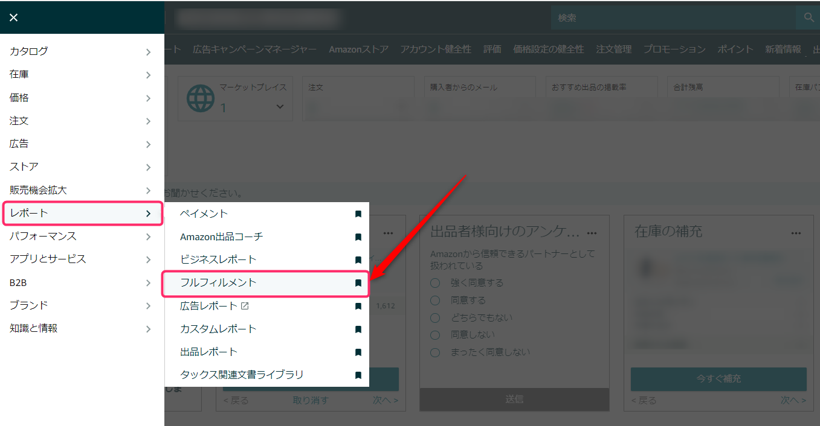The height and width of the screenshot is (426, 820).
Task: Open the 合計残高 summary tile
Action: tap(723, 98)
